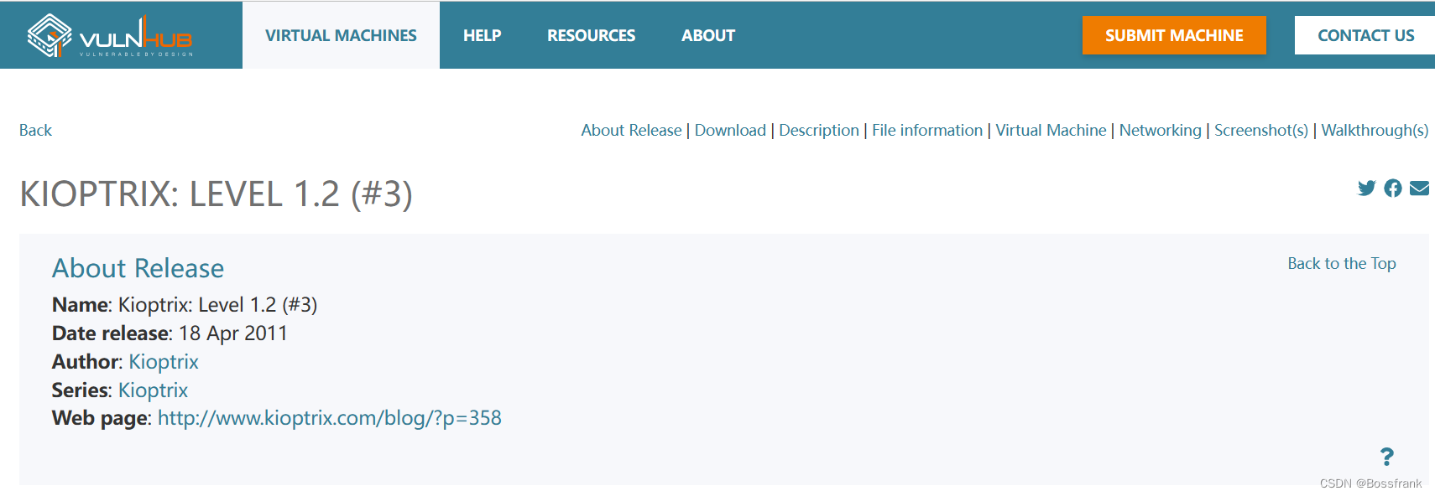1435x496 pixels.
Task: Jump to Description section link
Action: [x=819, y=130]
